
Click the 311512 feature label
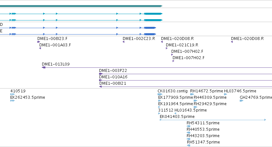point(166,110)
